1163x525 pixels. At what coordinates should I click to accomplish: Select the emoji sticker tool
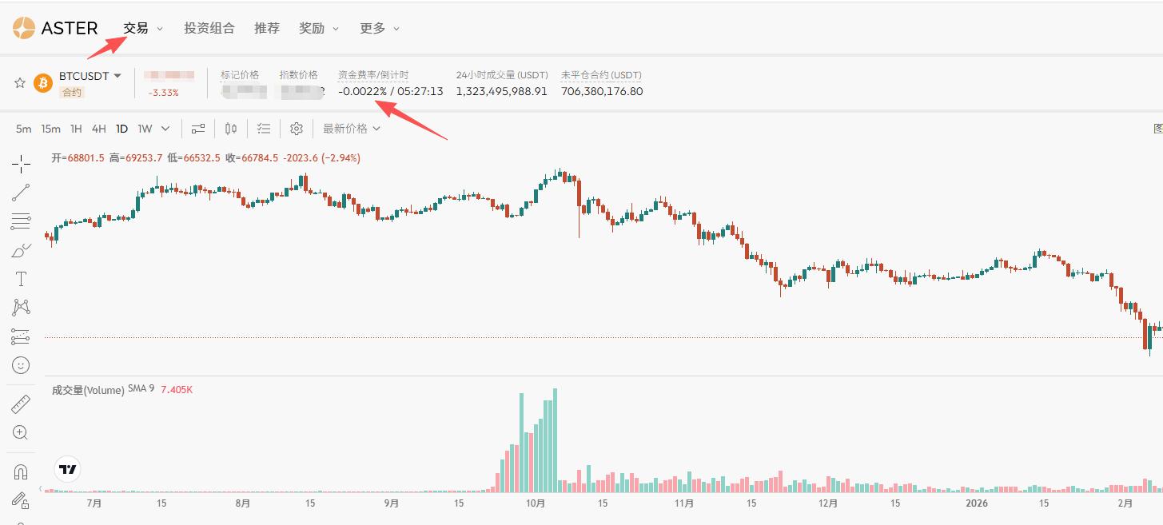[21, 365]
